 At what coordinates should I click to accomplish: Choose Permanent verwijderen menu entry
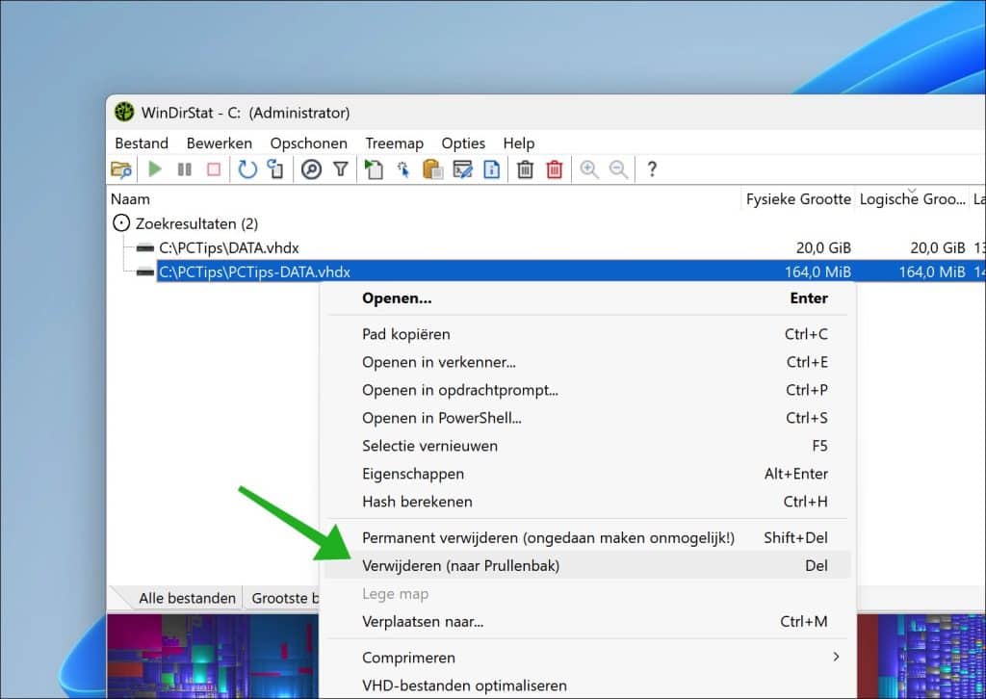pyautogui.click(x=587, y=537)
